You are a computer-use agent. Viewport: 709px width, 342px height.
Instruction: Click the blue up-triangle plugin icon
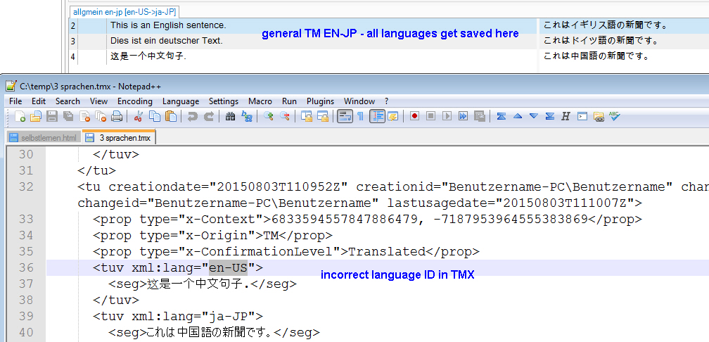pos(518,117)
